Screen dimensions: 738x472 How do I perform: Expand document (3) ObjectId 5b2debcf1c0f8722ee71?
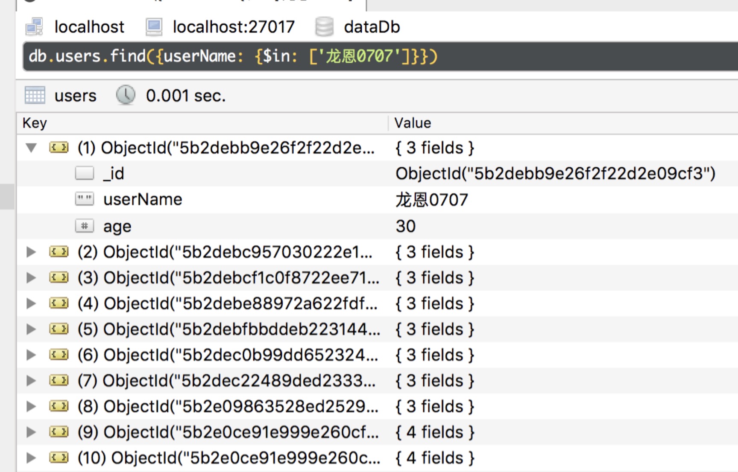[x=31, y=277]
